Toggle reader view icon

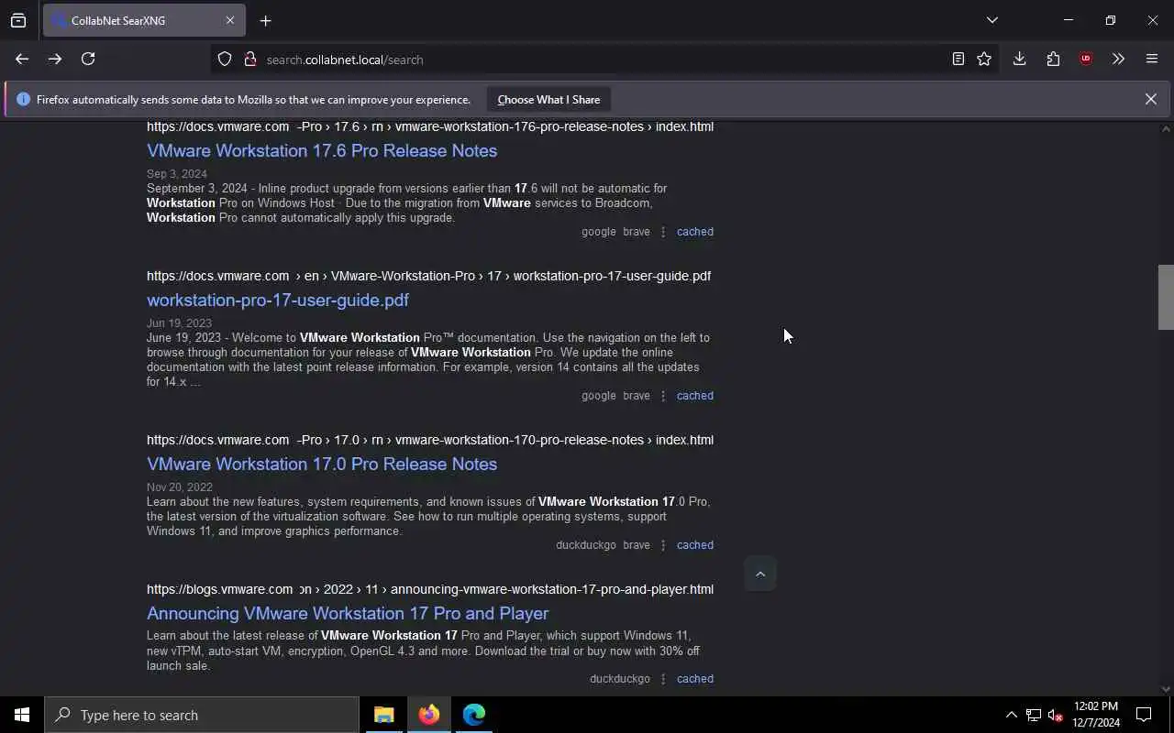coord(958,59)
